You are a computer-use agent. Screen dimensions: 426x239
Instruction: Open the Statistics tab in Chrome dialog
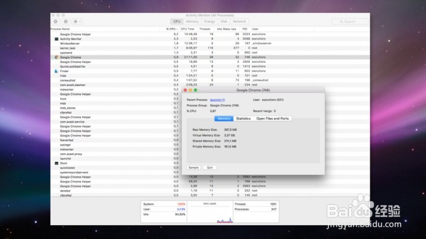pos(243,118)
